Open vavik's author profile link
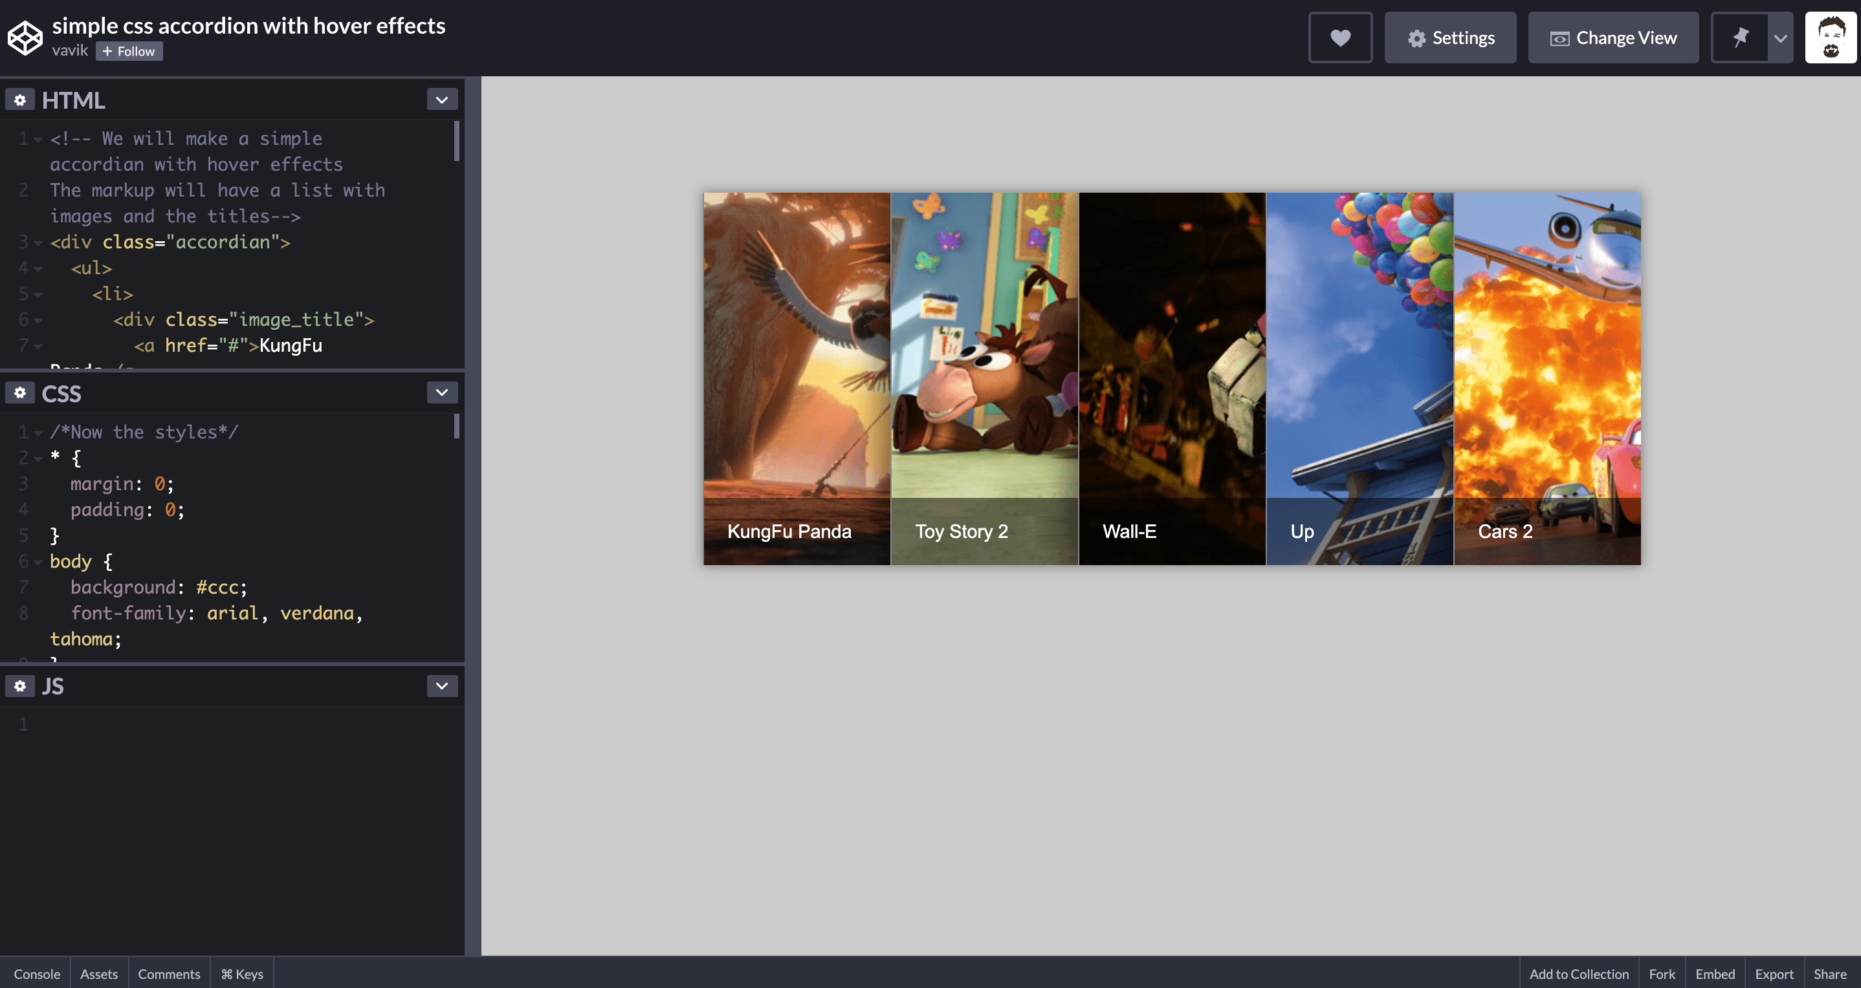The width and height of the screenshot is (1861, 988). click(70, 50)
